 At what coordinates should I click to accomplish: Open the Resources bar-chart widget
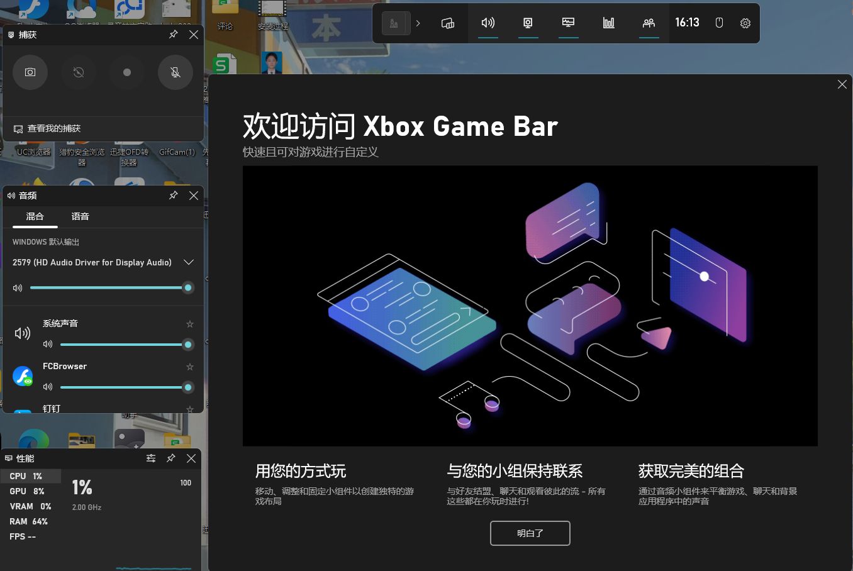coord(609,23)
